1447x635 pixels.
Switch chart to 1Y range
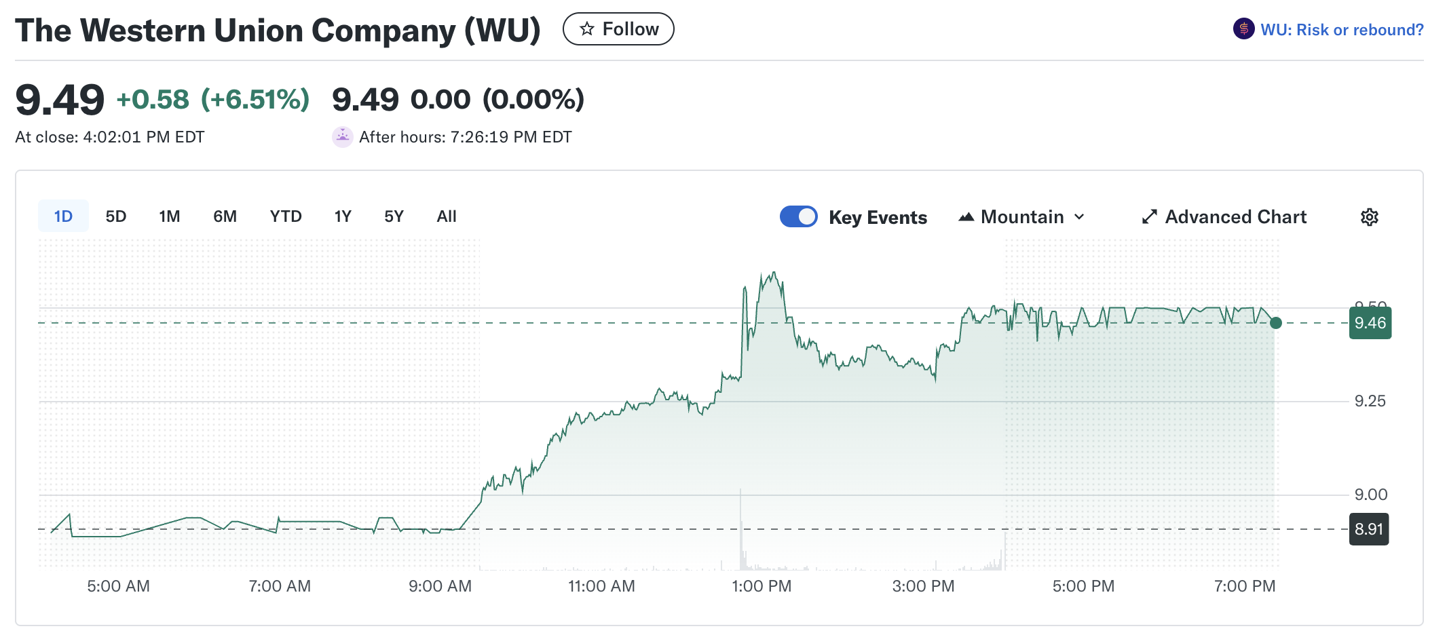tap(343, 216)
